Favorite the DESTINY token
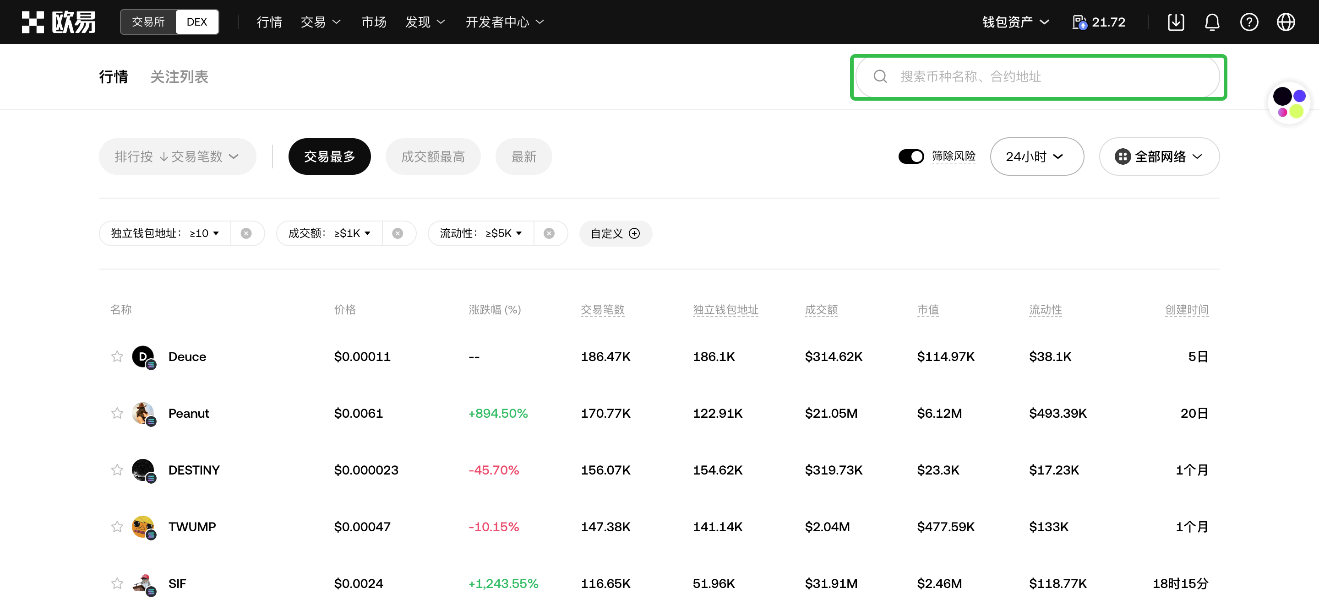This screenshot has width=1319, height=615. (117, 469)
